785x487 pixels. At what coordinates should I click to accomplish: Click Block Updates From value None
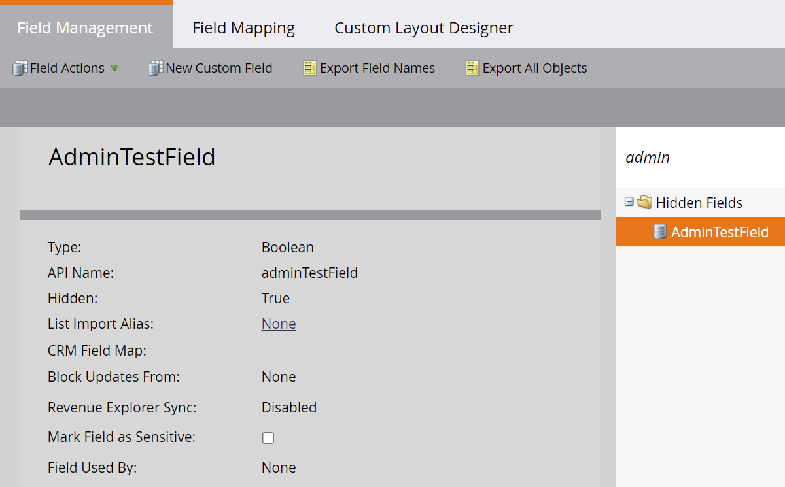point(279,377)
